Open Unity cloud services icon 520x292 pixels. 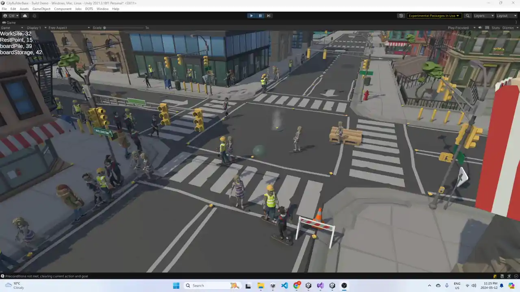25,16
